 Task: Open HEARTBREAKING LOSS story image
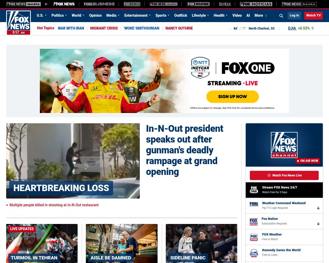pos(73,161)
